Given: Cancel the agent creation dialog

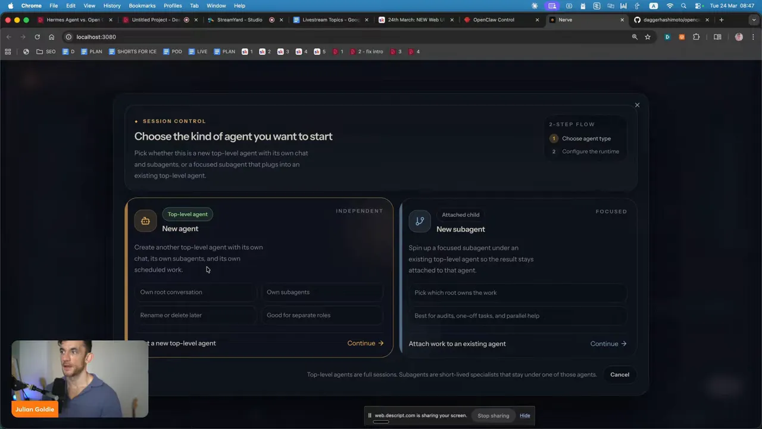Looking at the screenshot, I should click(x=620, y=375).
